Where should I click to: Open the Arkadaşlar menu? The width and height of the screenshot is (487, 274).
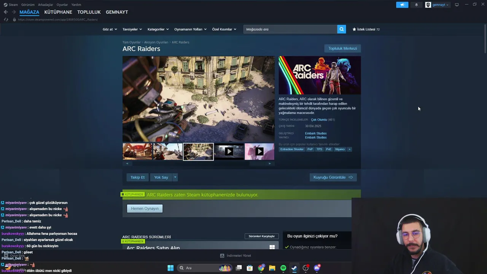point(46,5)
